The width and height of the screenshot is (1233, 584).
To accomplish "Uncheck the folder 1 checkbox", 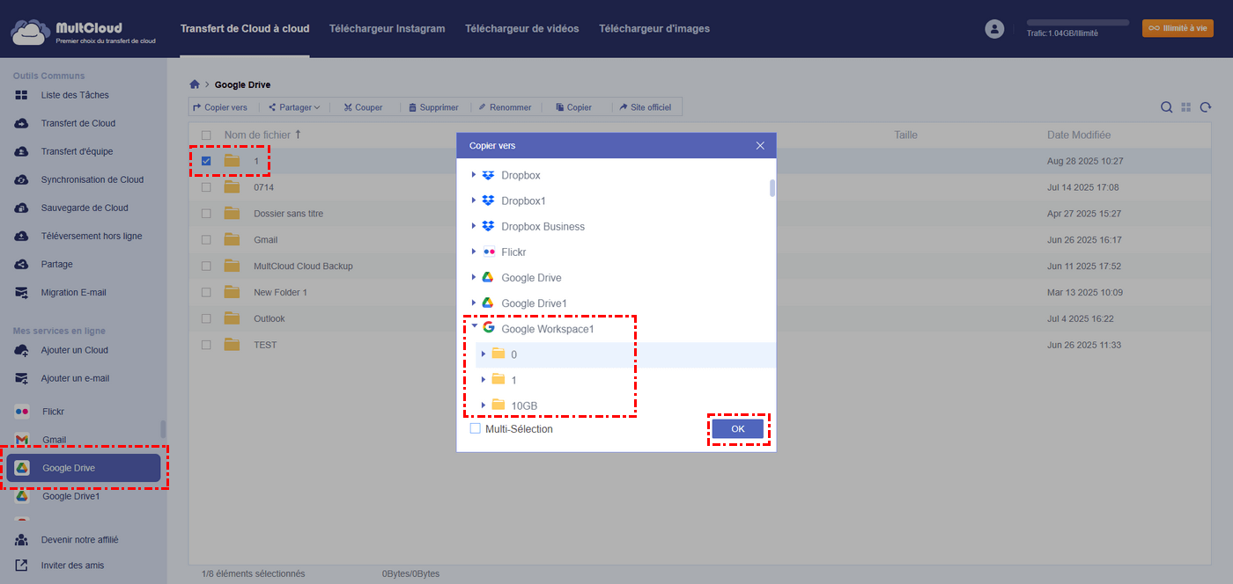I will 206,161.
